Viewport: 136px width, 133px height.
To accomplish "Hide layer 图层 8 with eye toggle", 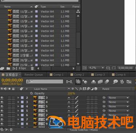I will [x=2, y=119].
